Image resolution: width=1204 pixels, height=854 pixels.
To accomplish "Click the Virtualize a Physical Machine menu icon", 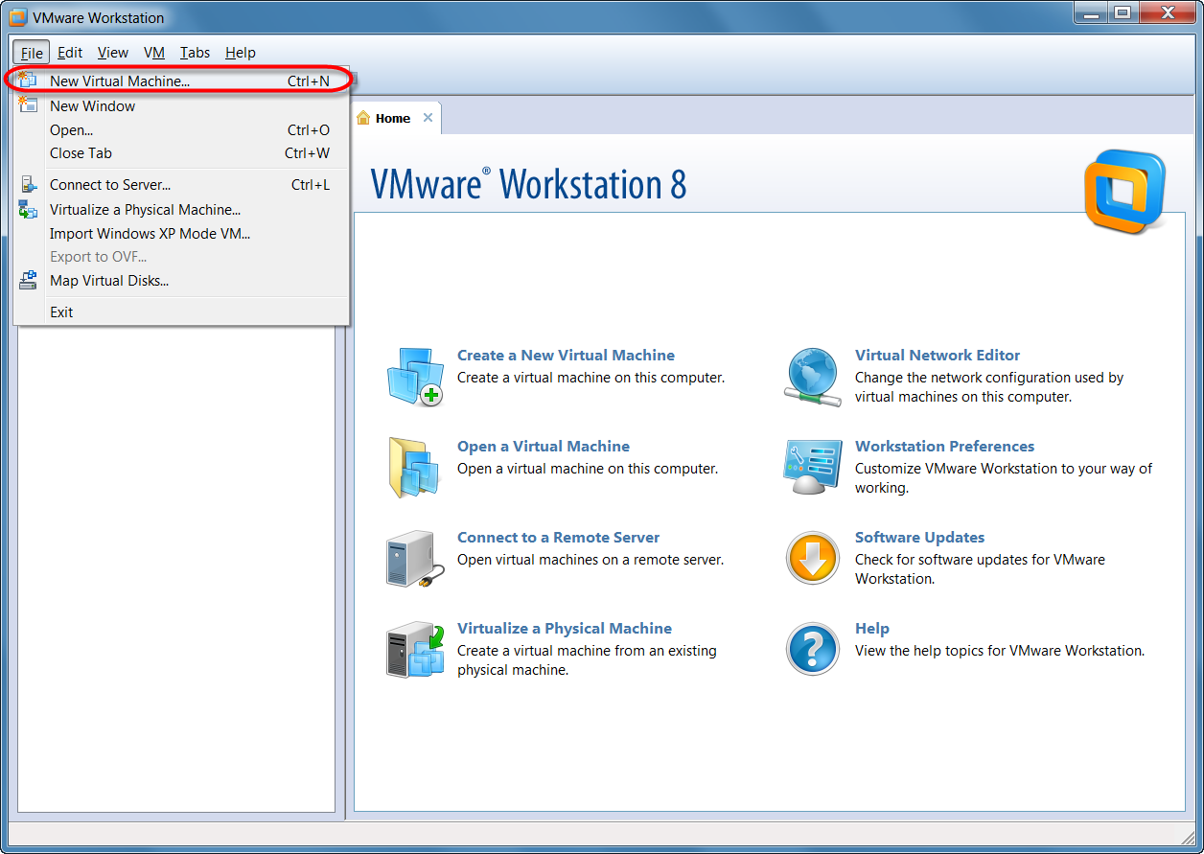I will (28, 209).
